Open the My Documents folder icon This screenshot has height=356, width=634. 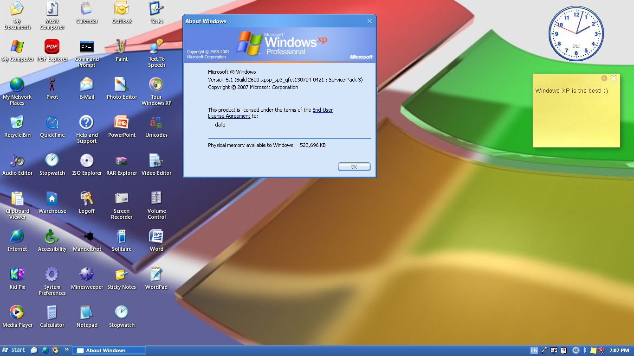tap(17, 15)
